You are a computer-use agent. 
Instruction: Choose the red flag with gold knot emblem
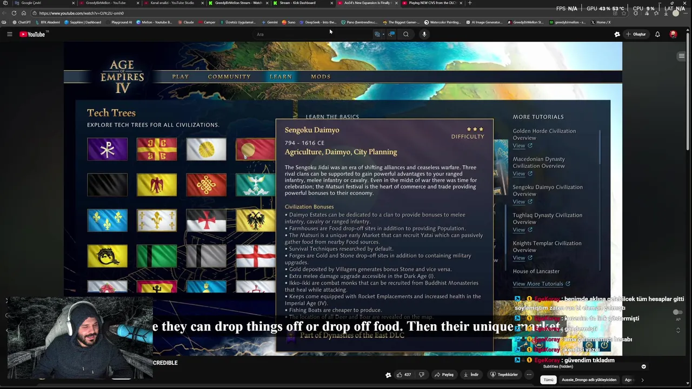[x=206, y=185]
